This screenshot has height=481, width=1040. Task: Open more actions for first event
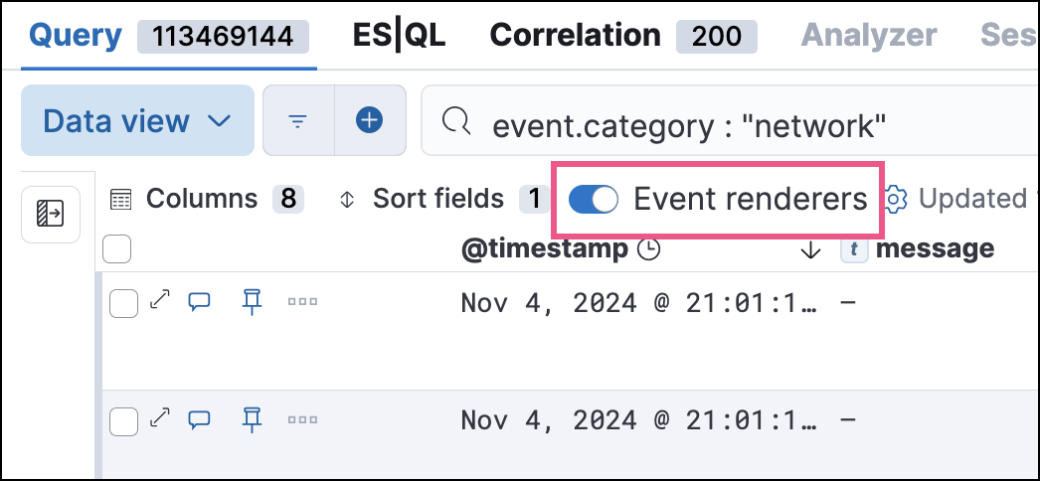(302, 302)
